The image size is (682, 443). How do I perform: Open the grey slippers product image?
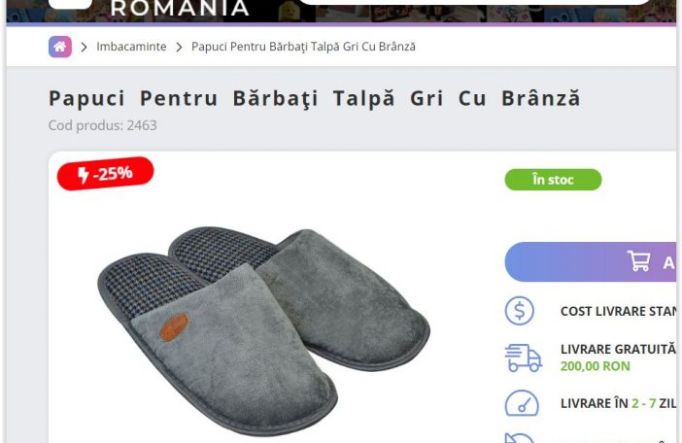coord(263,330)
